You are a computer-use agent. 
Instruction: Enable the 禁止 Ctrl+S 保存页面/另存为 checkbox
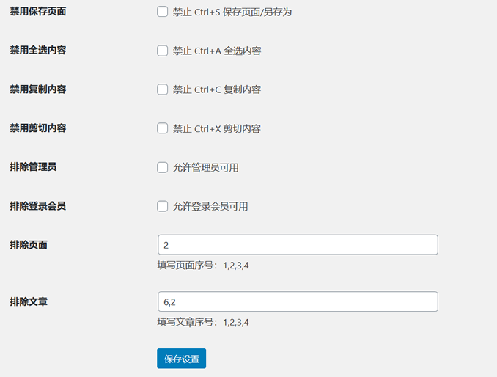[163, 12]
